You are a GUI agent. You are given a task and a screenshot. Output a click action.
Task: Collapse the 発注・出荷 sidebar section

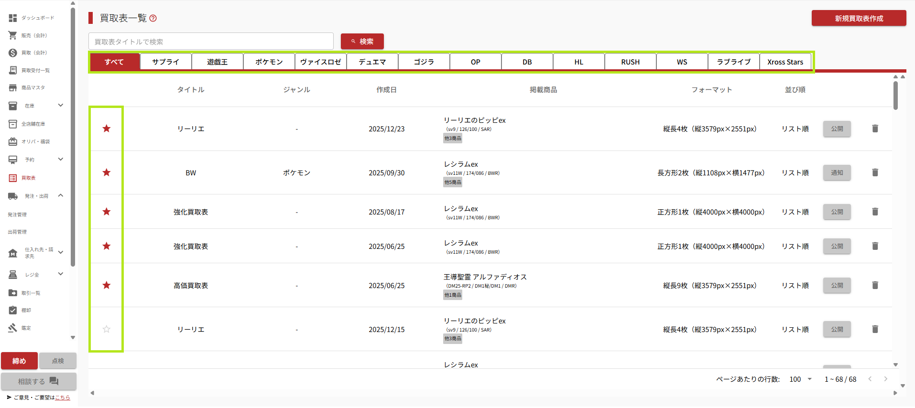61,195
